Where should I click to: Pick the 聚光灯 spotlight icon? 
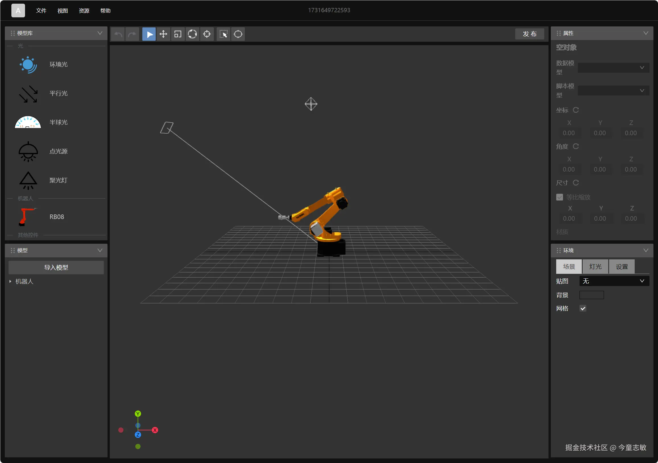tap(28, 180)
